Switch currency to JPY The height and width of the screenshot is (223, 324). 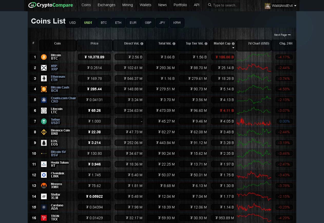162,23
